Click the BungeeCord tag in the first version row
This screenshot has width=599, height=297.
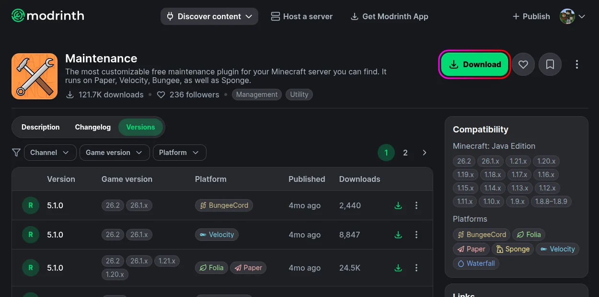pos(224,205)
